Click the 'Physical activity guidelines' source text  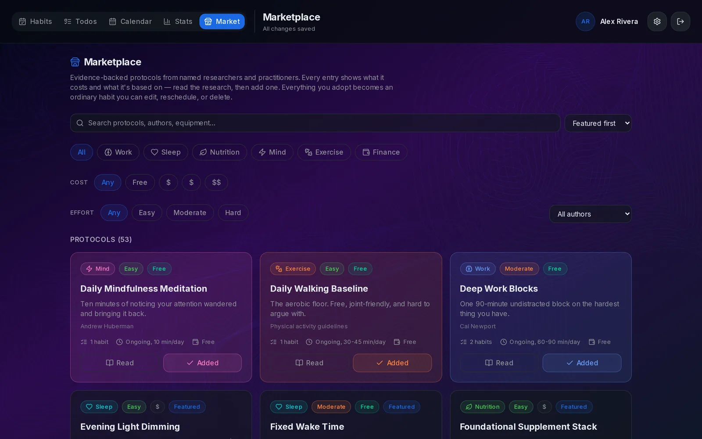click(x=309, y=326)
